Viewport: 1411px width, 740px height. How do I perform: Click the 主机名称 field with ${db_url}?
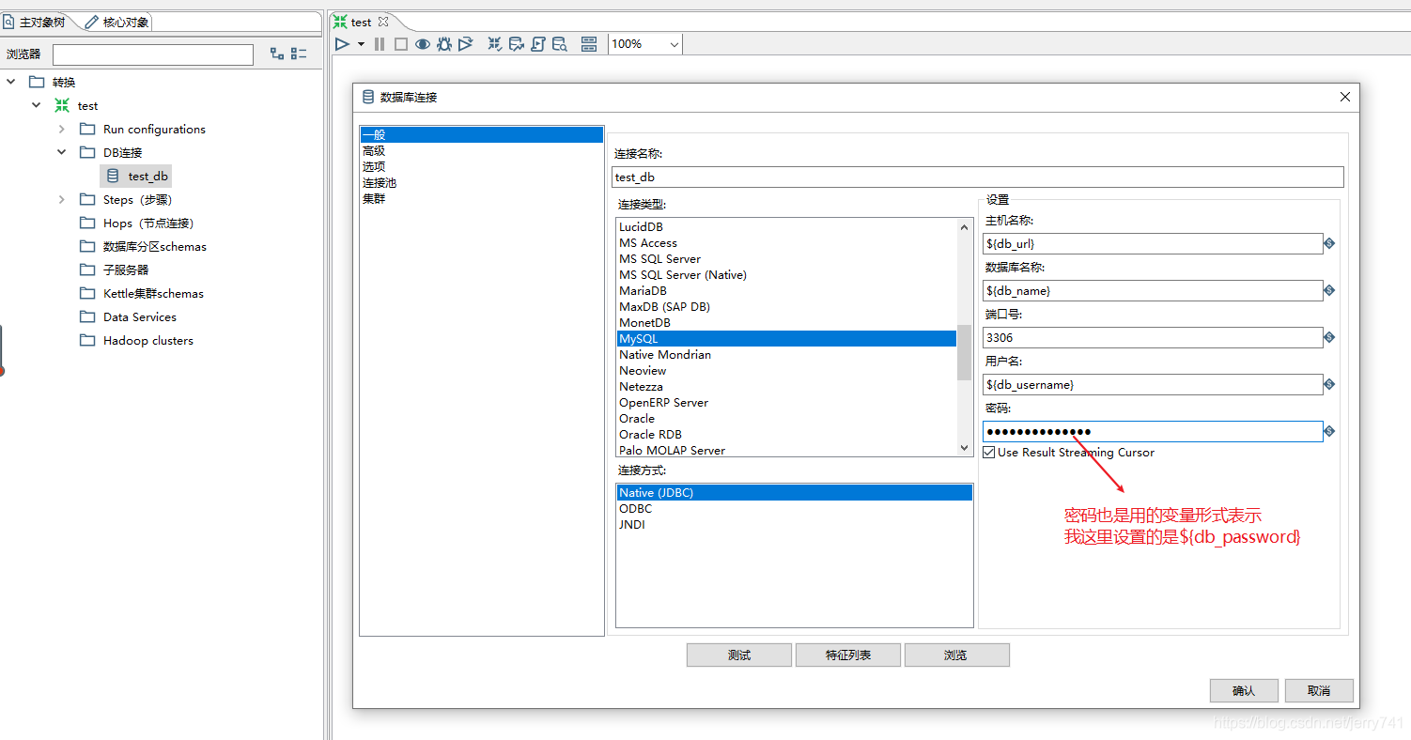click(1153, 243)
